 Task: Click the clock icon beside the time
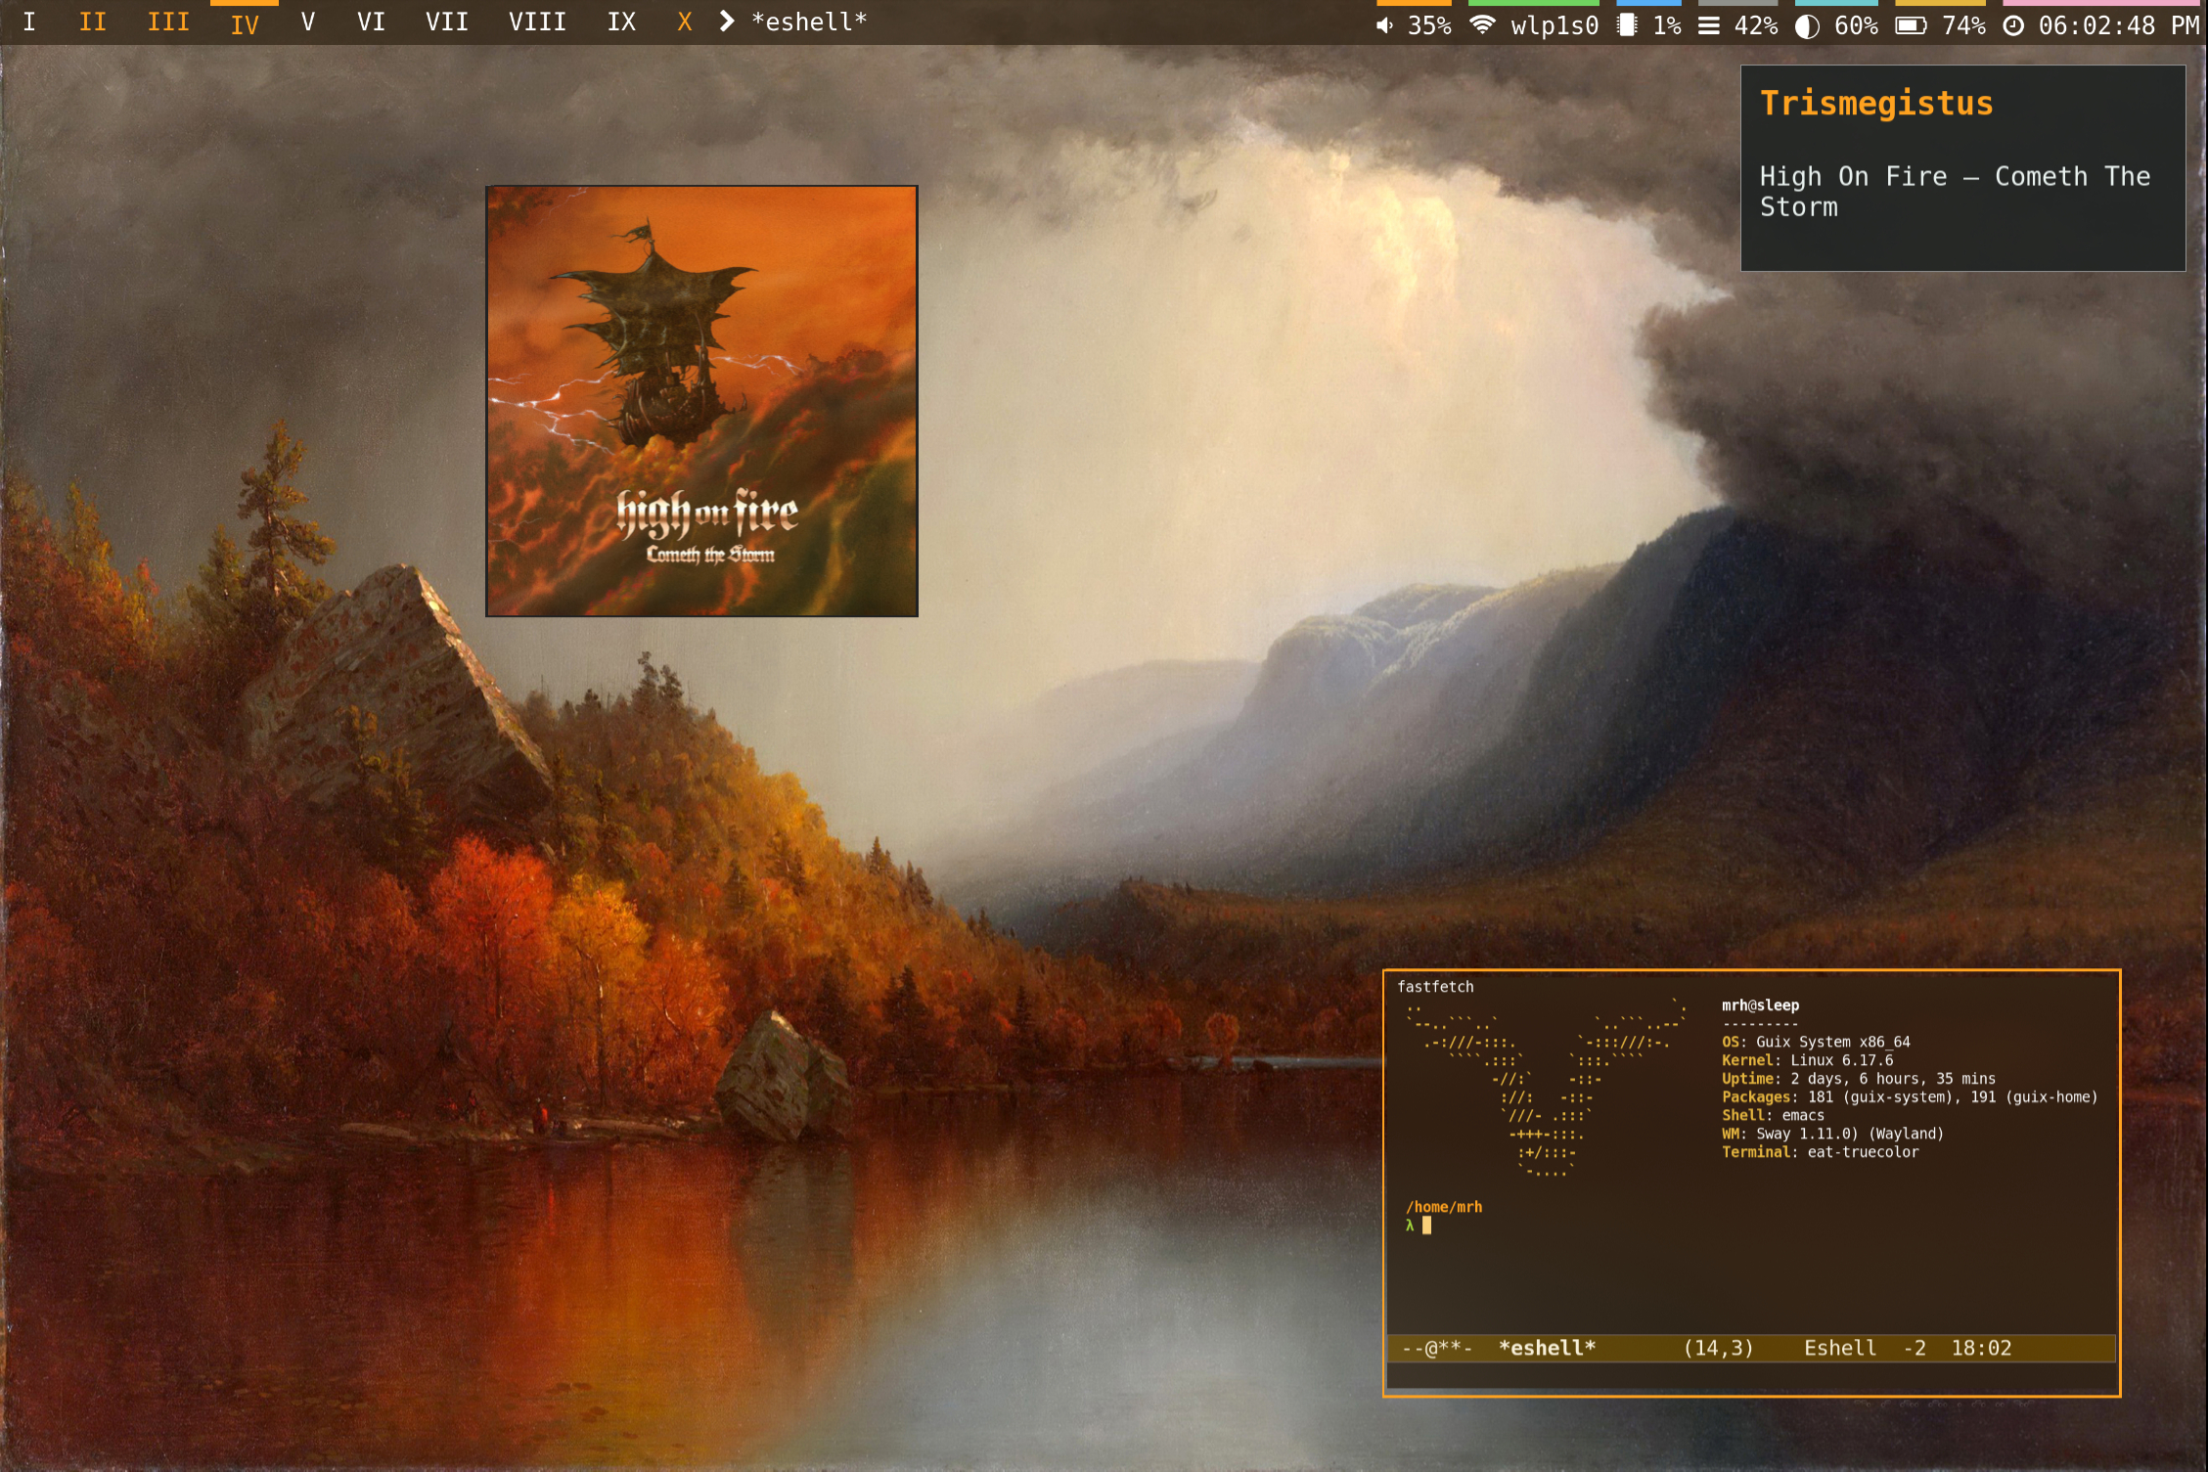pos(2013,25)
